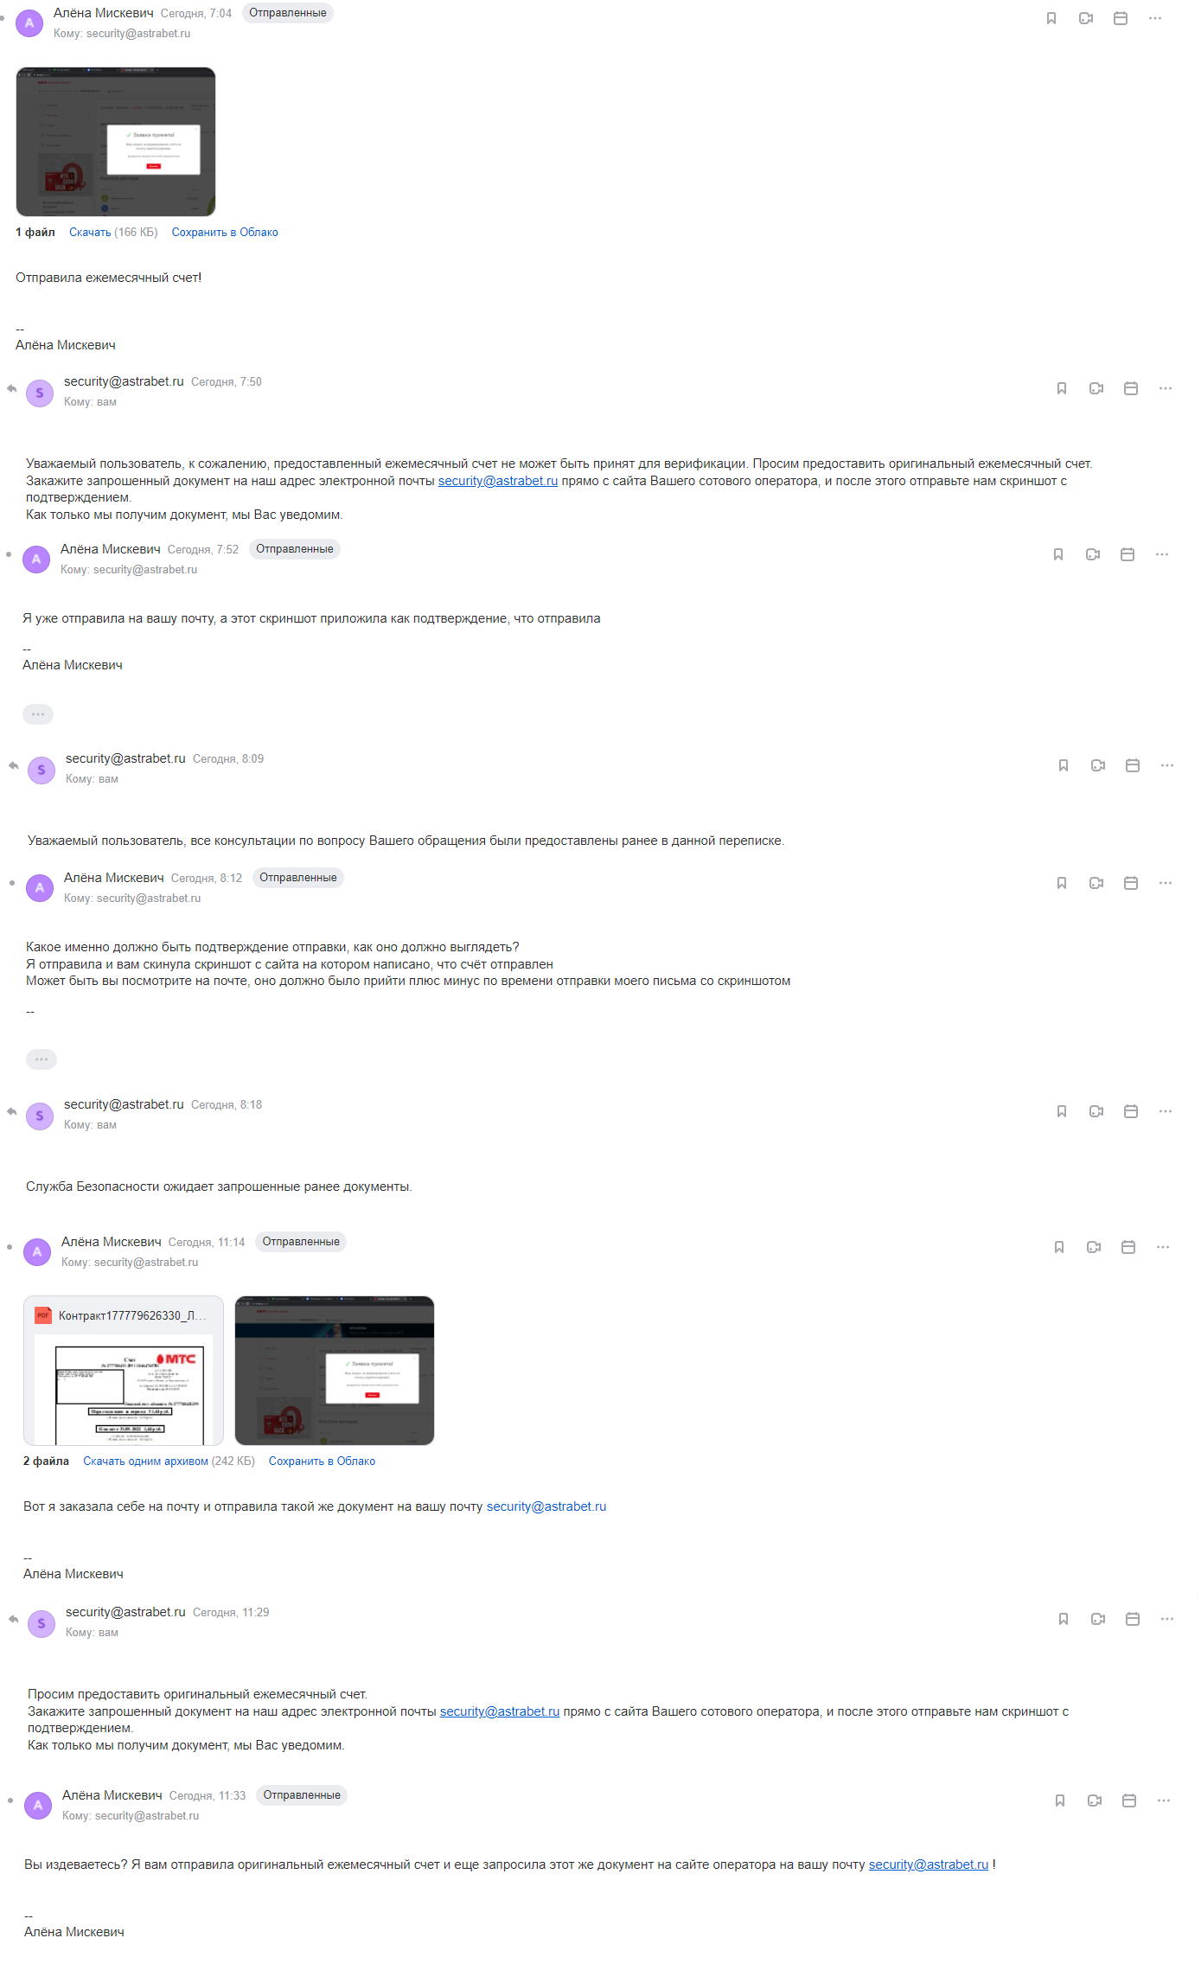The width and height of the screenshot is (1201, 1970).
Task: Click Скачать одним архивом link
Action: coord(145,1462)
